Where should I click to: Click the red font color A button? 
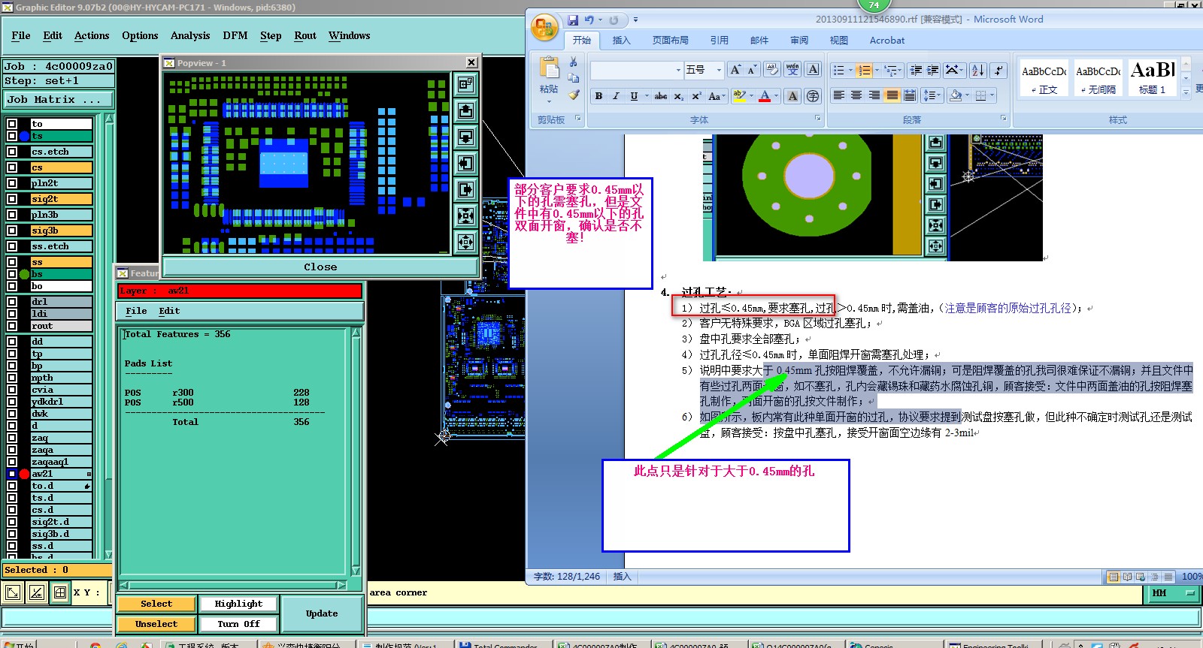[765, 96]
